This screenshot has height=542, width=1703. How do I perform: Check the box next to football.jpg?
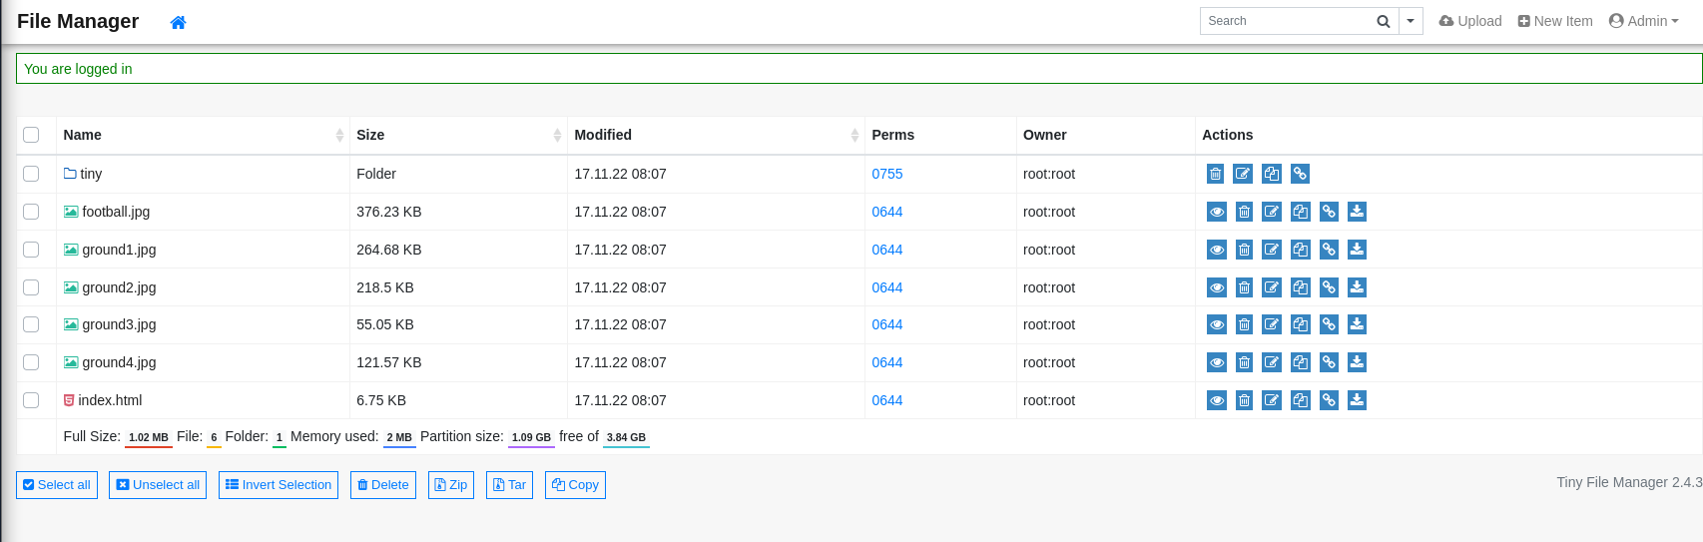point(31,212)
